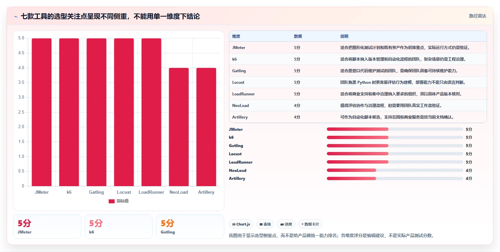Screen dimensions: 500x252
Task: Select the 表格 chip
Action: pos(265,224)
